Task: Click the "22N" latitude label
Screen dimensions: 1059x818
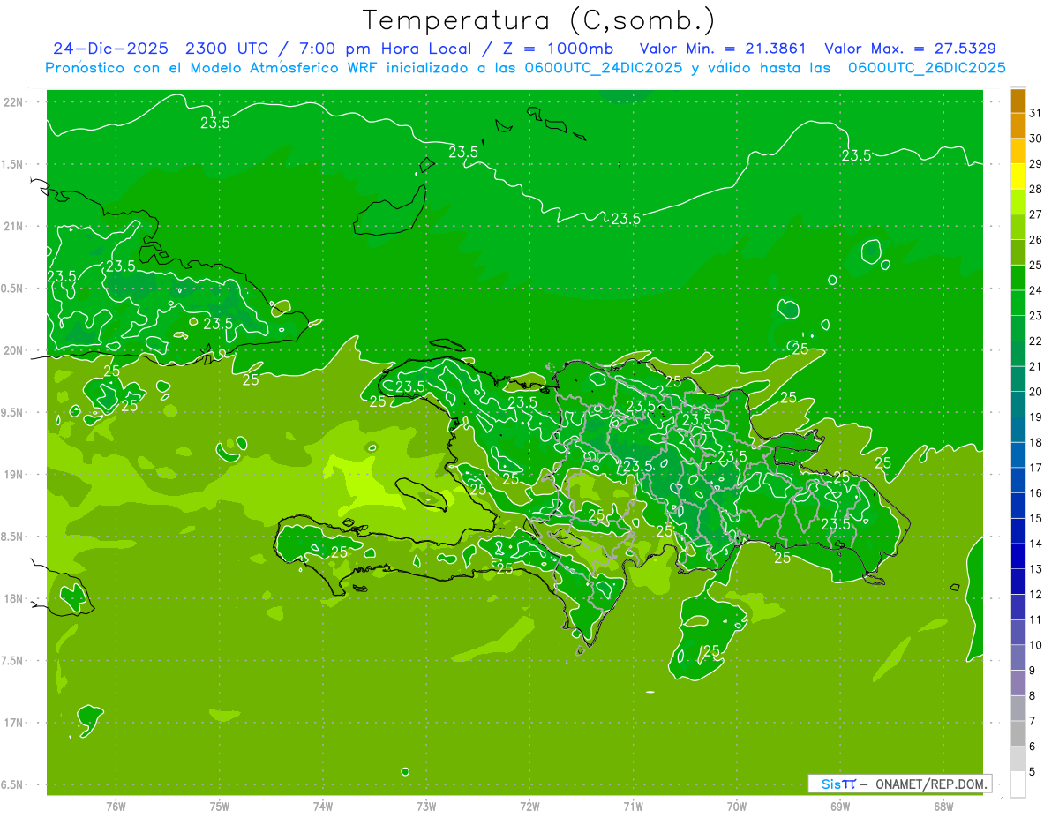Action: pyautogui.click(x=13, y=101)
